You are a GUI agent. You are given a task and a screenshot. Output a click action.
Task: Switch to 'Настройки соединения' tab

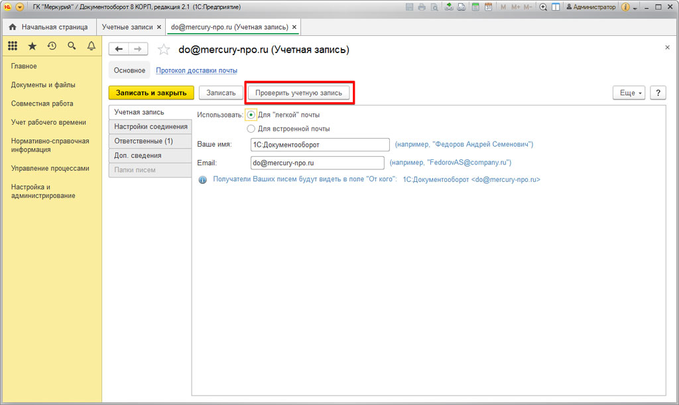[x=151, y=126]
